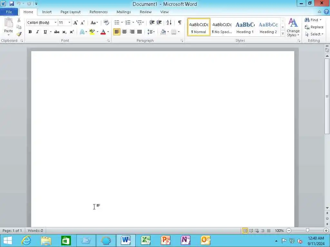Grow font size with the large A icon
This screenshot has width=330, height=247.
point(75,23)
